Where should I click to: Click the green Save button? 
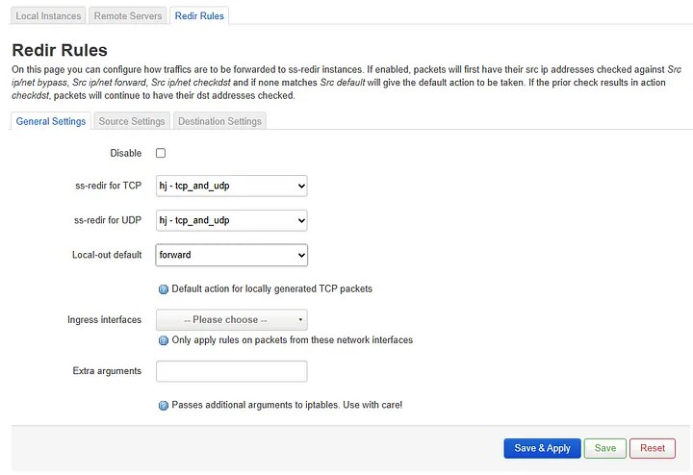(604, 448)
